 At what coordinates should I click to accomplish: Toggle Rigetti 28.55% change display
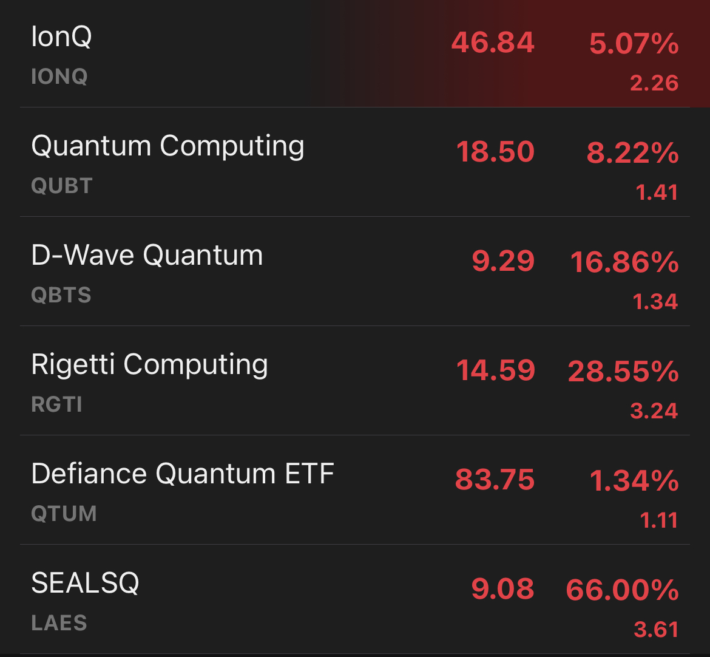(x=623, y=372)
